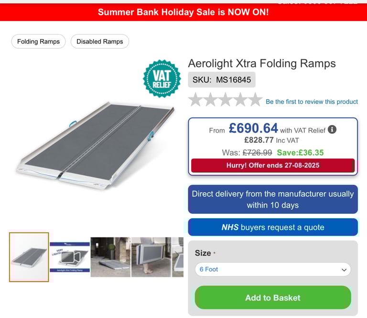
Task: View the doorstep ramp photo thumbnail
Action: (110, 257)
